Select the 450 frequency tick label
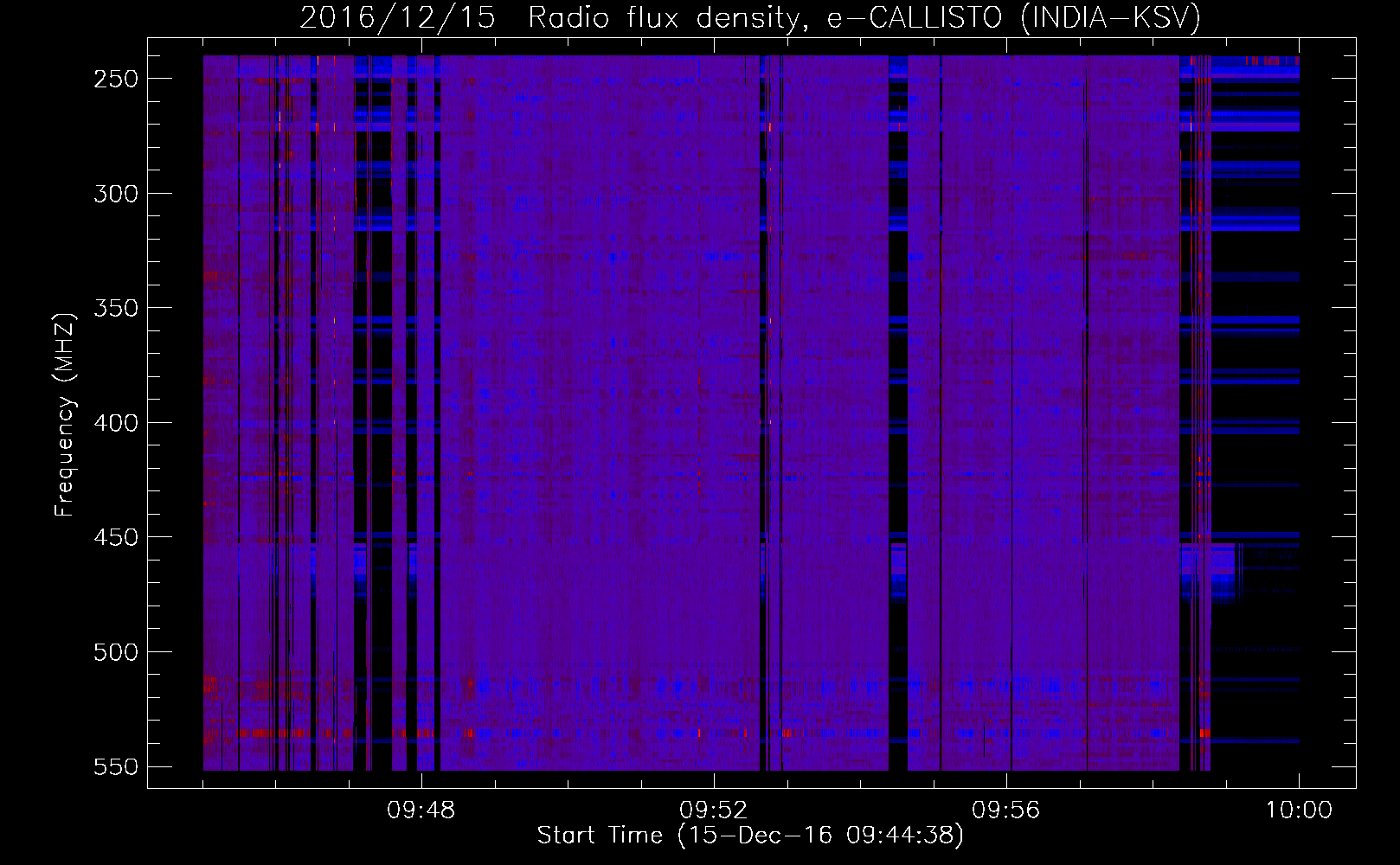Viewport: 1400px width, 865px height. 116,537
